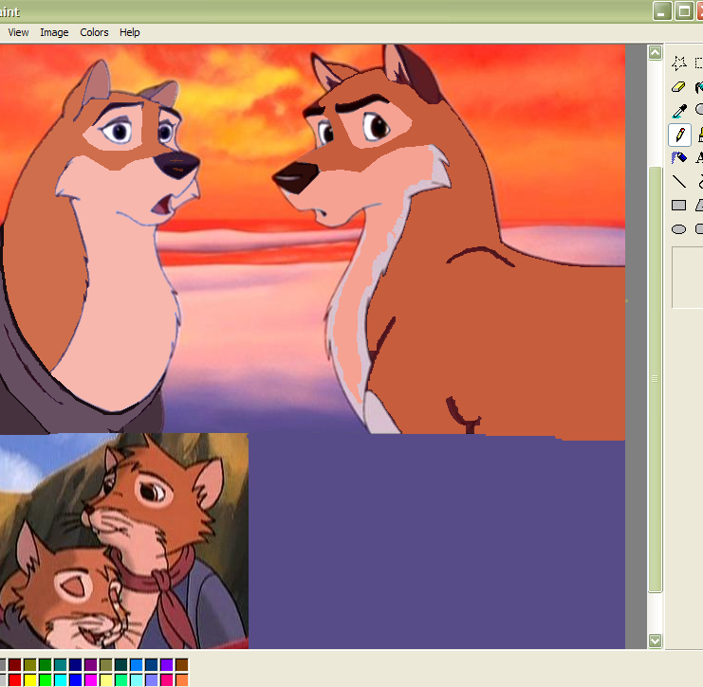703x687 pixels.
Task: Pick the spring green palette color
Action: 121,679
